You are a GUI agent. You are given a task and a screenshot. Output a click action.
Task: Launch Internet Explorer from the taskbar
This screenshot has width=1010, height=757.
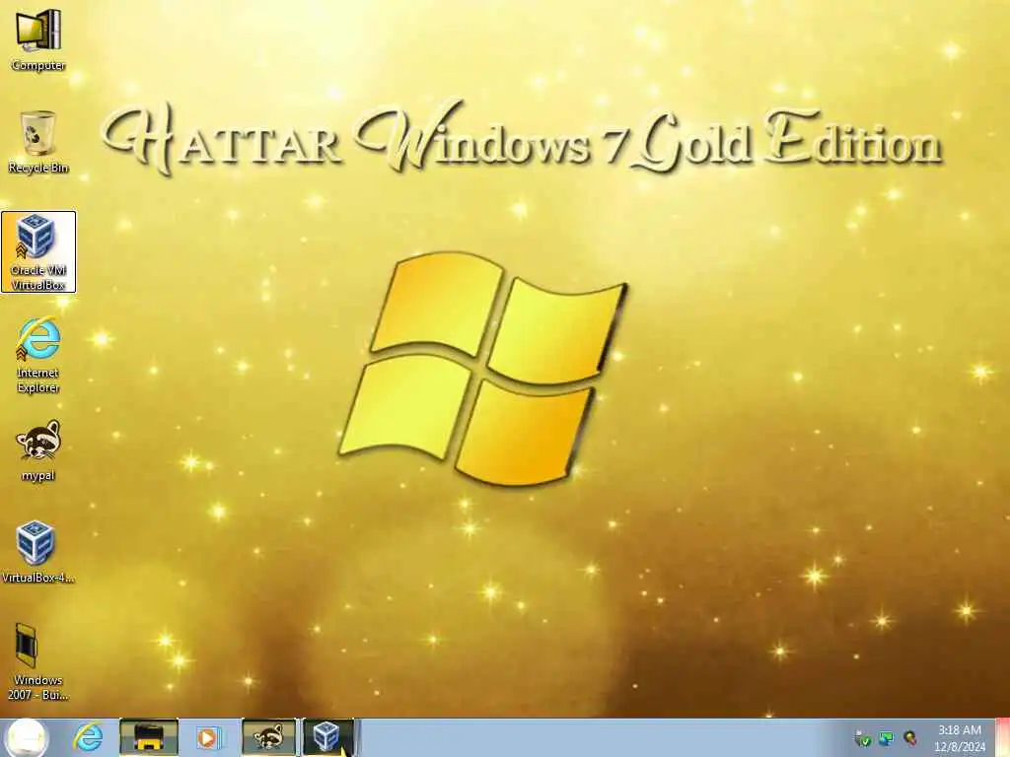pyautogui.click(x=88, y=737)
